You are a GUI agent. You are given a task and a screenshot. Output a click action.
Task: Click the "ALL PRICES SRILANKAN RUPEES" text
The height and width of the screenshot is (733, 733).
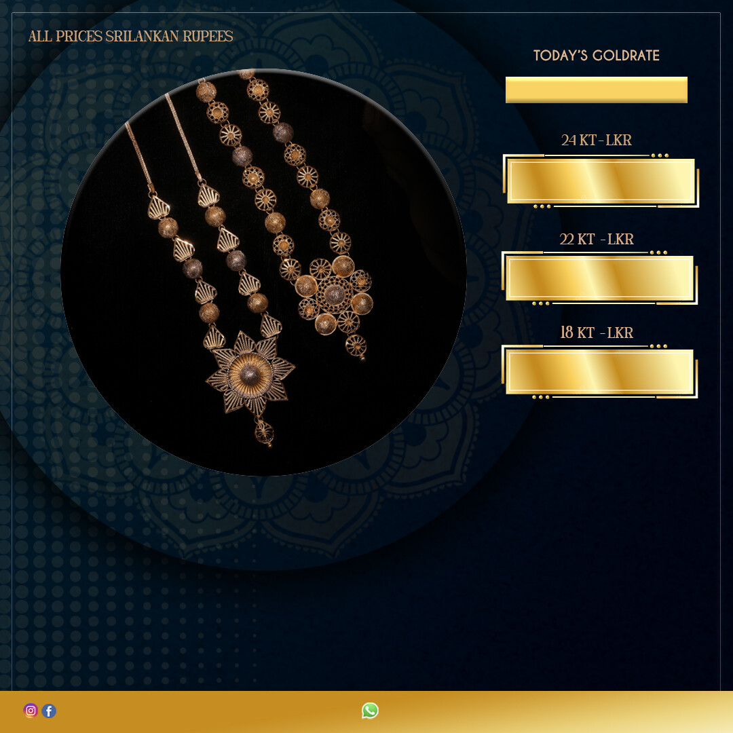[x=130, y=36]
